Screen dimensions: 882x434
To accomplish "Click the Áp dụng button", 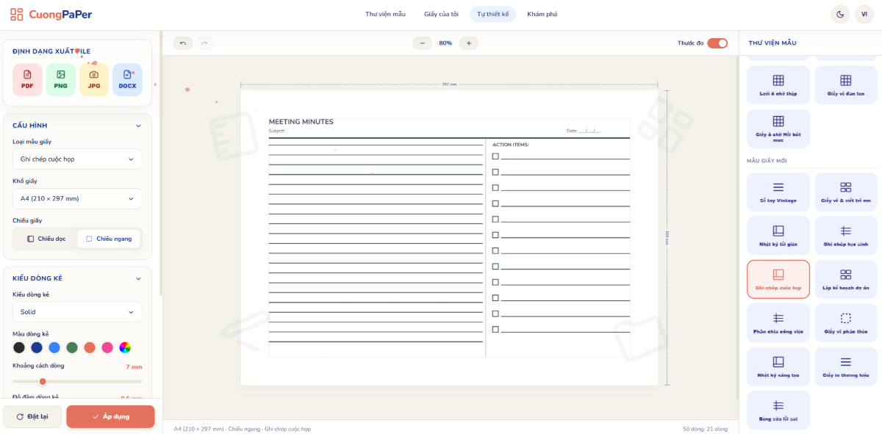I will pos(110,416).
